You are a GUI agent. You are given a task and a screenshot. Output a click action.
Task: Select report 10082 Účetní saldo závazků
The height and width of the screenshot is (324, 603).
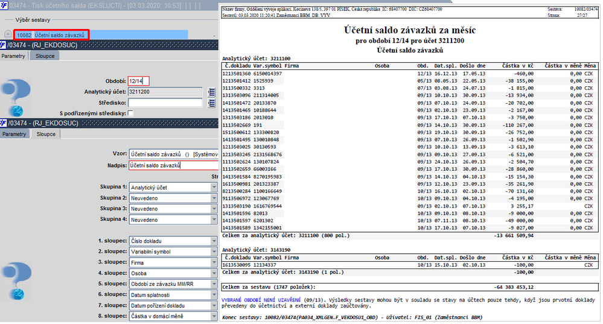pos(51,35)
